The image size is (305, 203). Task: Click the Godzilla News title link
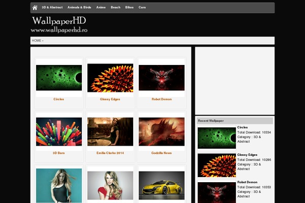pyautogui.click(x=162, y=153)
